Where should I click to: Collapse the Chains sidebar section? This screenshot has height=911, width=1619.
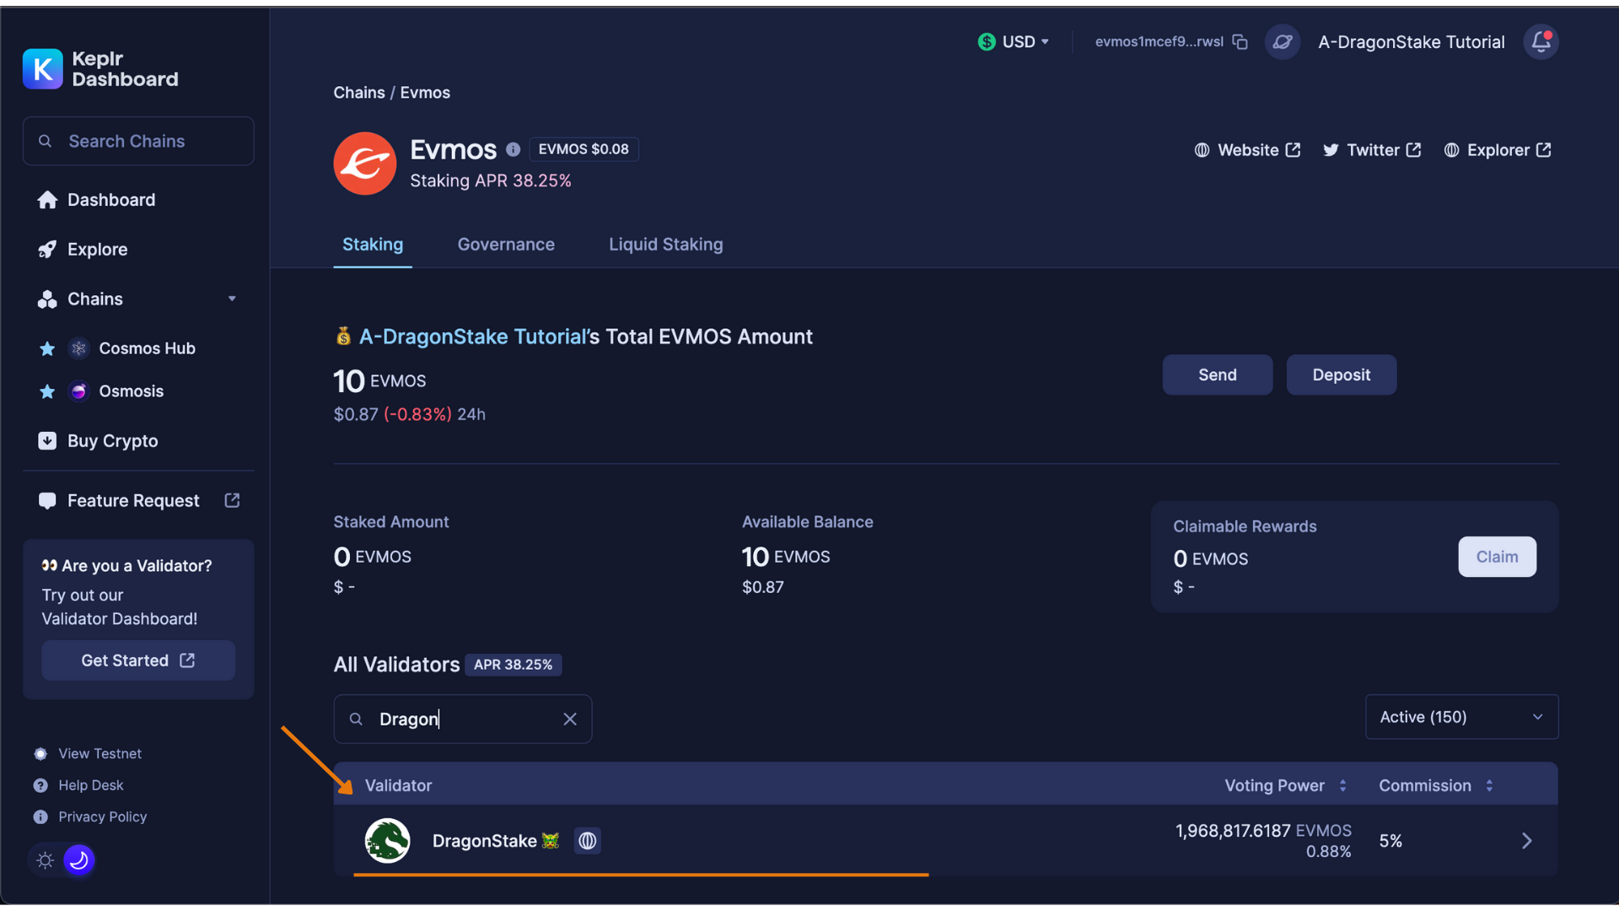pyautogui.click(x=232, y=299)
